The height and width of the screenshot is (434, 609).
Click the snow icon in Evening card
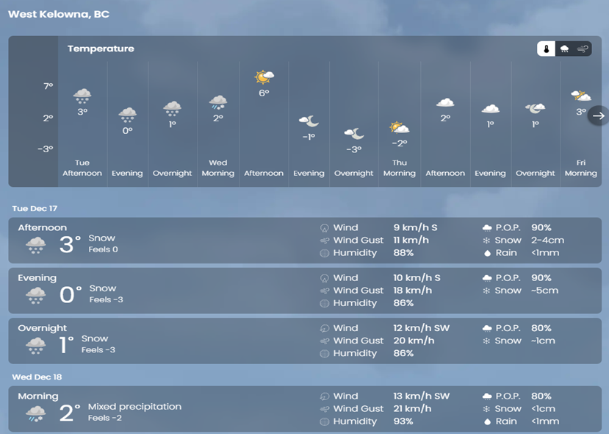36,295
